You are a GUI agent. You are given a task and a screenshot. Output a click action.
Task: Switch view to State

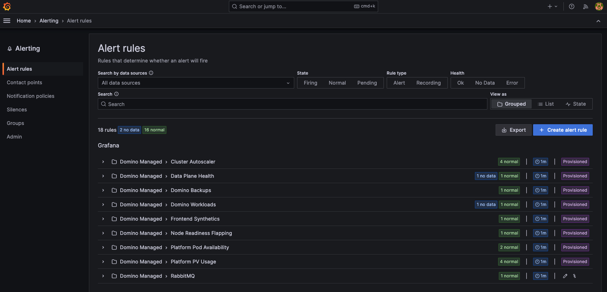(x=576, y=104)
